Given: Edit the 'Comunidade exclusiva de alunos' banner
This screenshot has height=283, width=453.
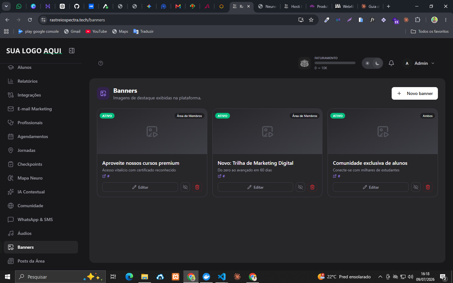Looking at the screenshot, I should (371, 187).
